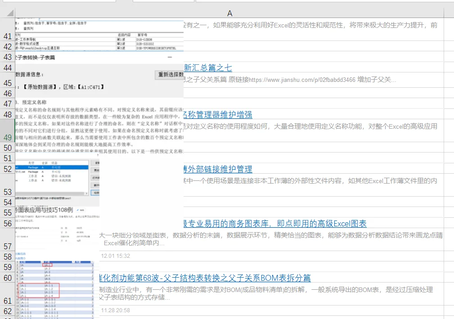Screen dimensions: 454x319
Task: Click the text starting 对定义名称的使用程度如何
Action: point(310,126)
